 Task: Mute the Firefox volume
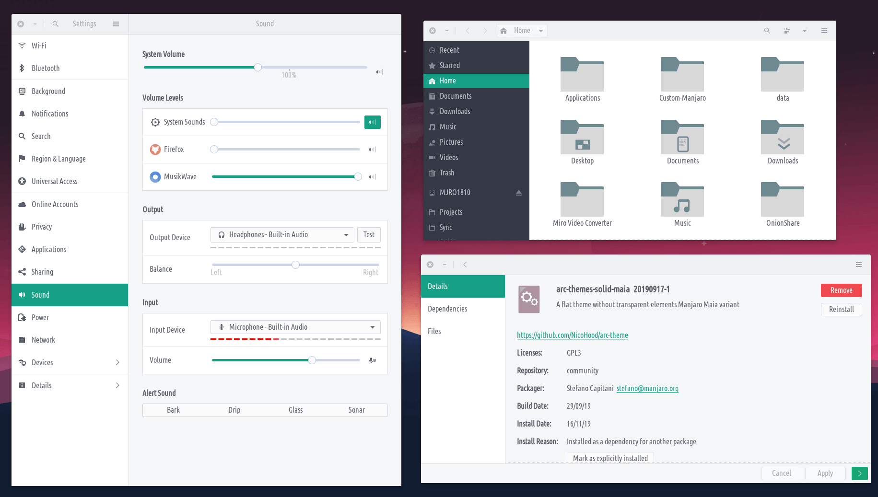(x=372, y=150)
